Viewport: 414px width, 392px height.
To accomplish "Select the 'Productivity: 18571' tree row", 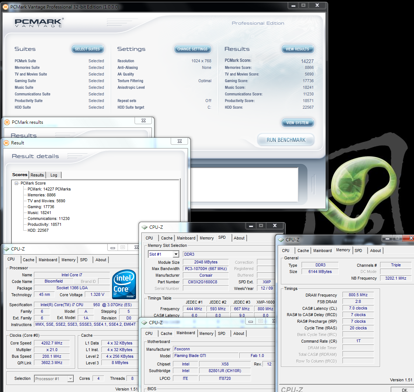I will click(x=45, y=224).
